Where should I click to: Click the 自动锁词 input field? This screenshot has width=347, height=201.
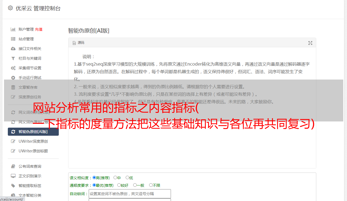(x=130, y=194)
